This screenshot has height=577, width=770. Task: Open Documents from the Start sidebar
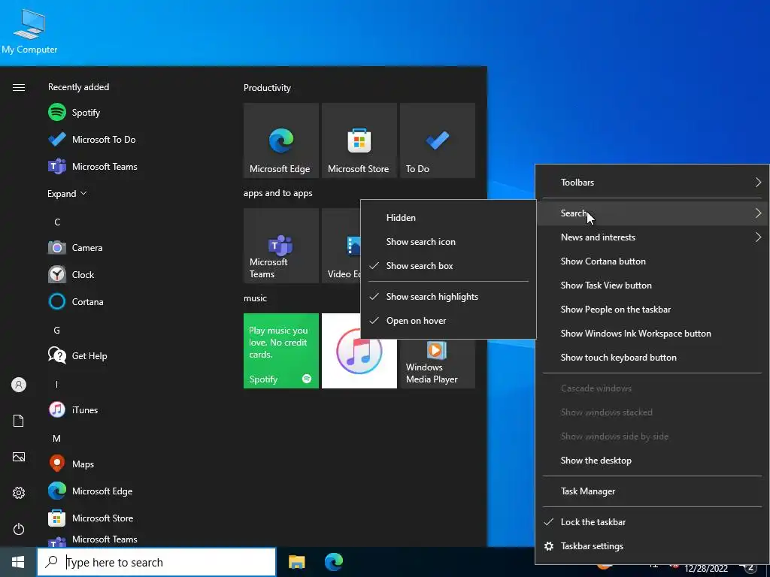click(19, 421)
